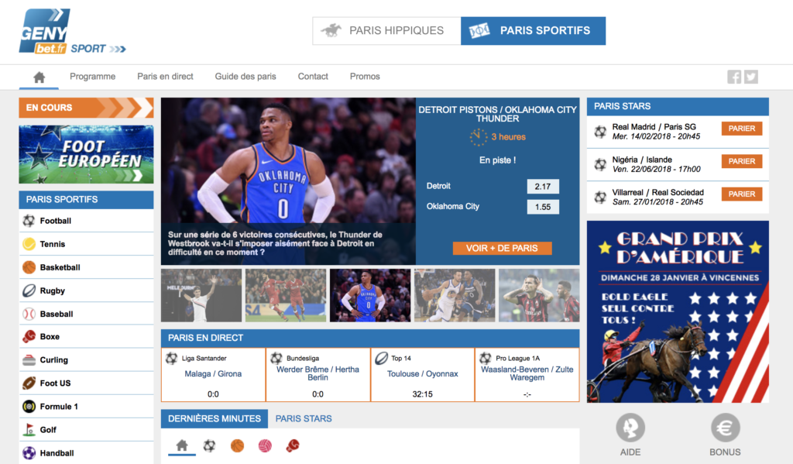Open the Westbrook featured article image
The height and width of the screenshot is (464, 793).
(288, 181)
